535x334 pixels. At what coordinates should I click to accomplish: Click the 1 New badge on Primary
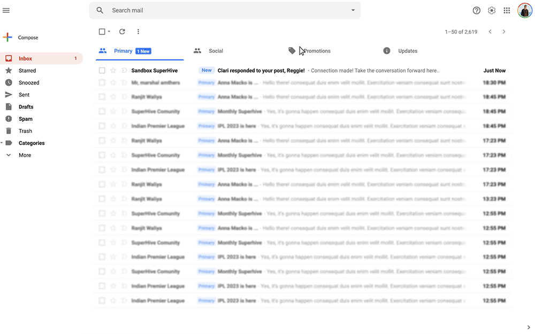point(143,51)
